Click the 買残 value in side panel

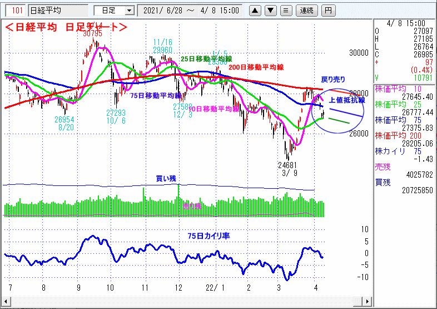tap(404, 190)
